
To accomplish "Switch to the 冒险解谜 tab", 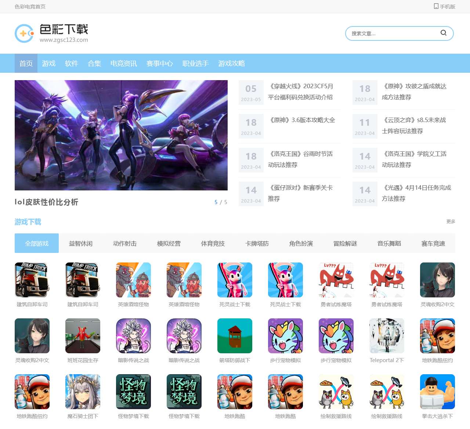I will 345,243.
